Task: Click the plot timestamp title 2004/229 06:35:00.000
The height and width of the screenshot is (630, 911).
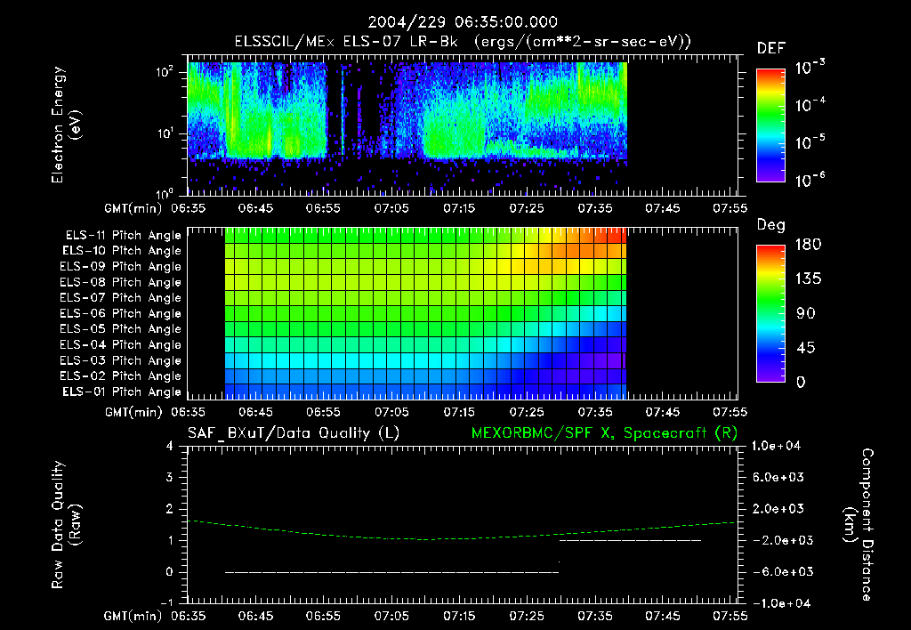Action: pos(463,22)
